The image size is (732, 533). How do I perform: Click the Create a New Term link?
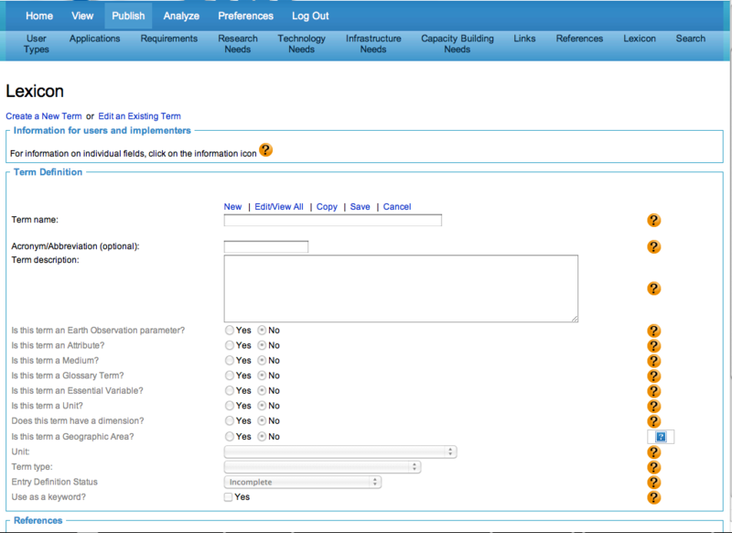pos(44,116)
